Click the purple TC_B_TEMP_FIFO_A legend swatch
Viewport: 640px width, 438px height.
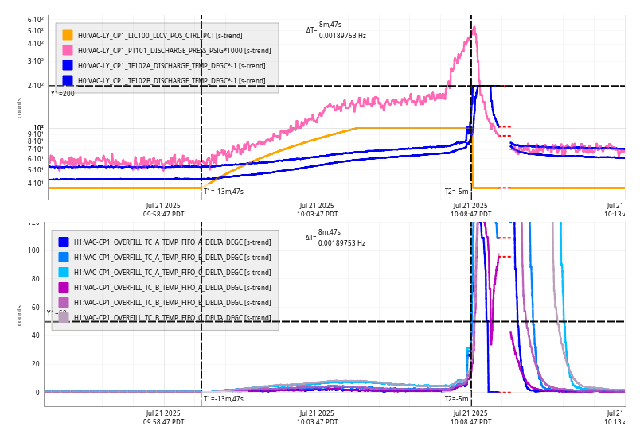pyautogui.click(x=64, y=287)
